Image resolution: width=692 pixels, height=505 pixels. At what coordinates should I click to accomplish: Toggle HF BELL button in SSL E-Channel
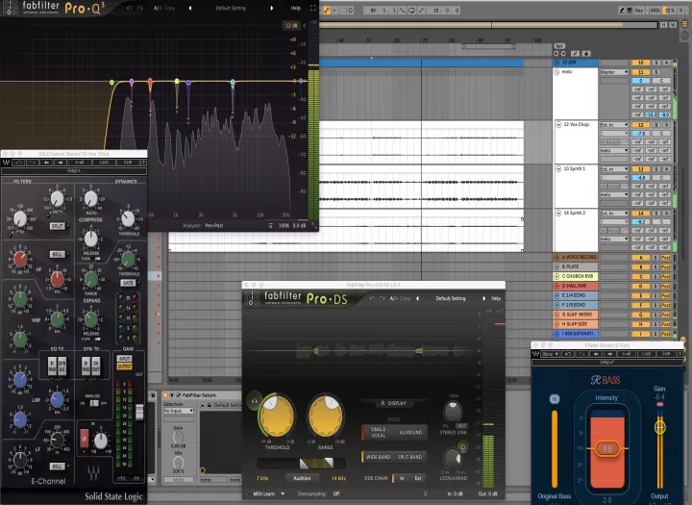coord(58,255)
